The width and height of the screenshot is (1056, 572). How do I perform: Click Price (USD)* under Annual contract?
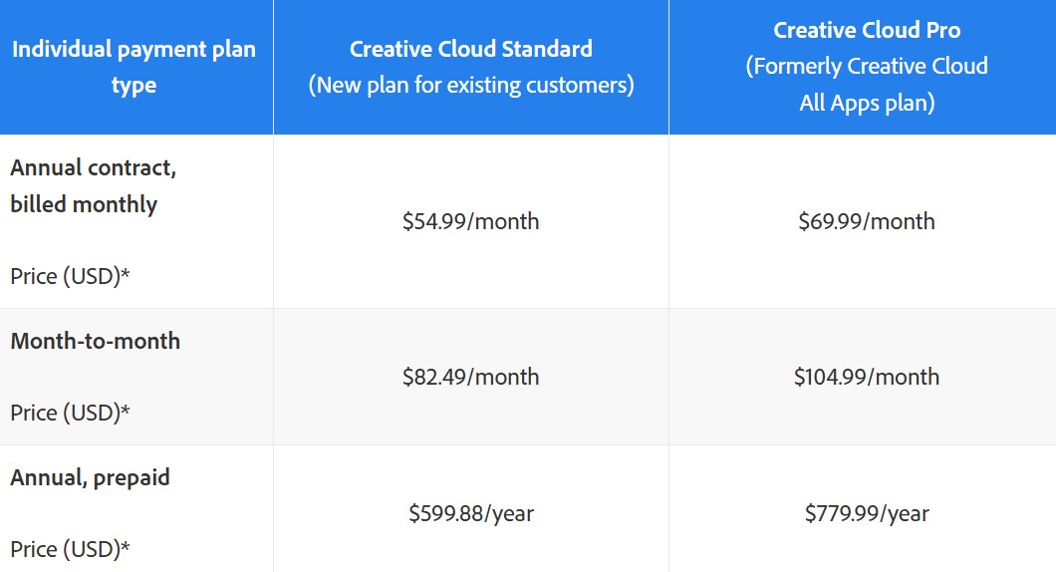point(70,276)
